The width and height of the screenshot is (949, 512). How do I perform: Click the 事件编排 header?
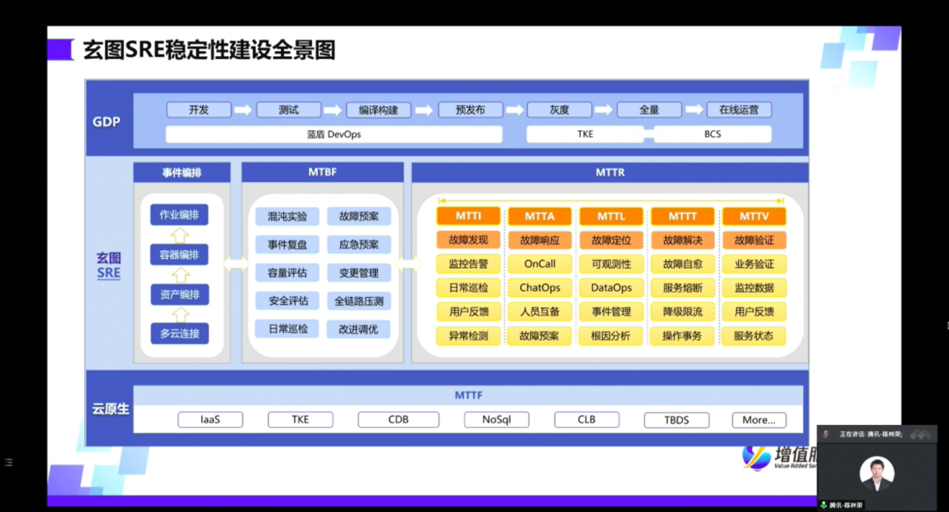pyautogui.click(x=182, y=172)
